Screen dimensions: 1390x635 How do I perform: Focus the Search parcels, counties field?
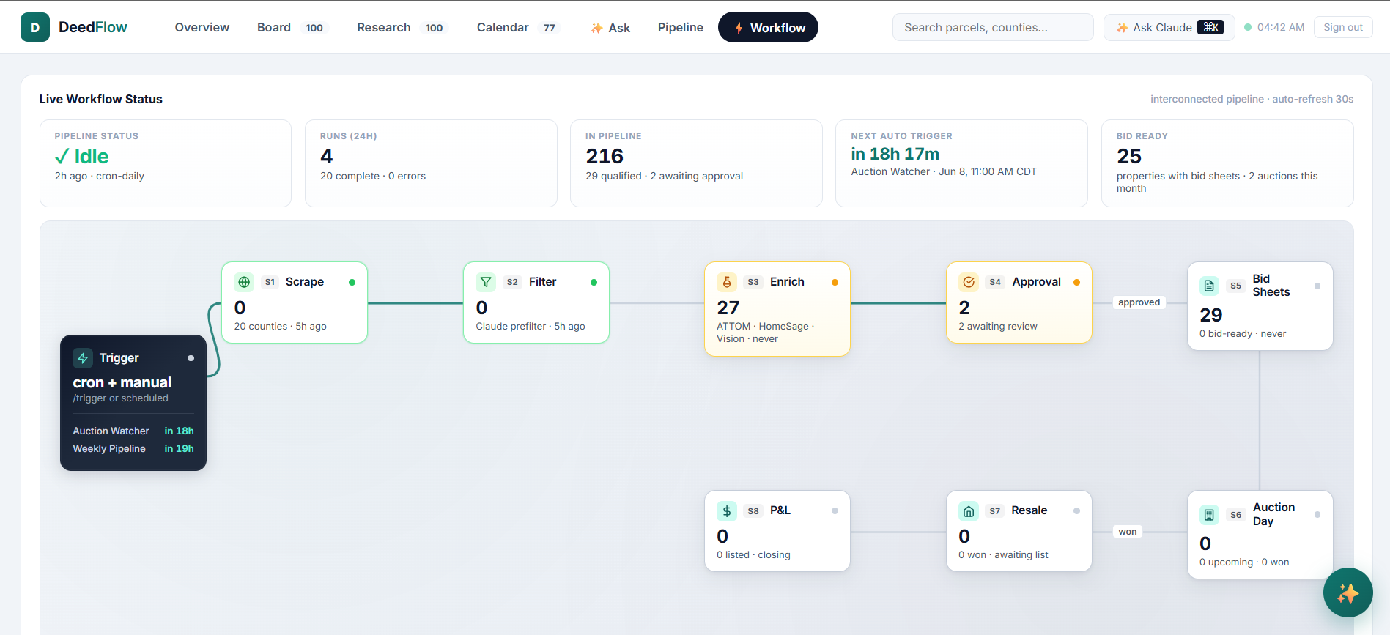[993, 27]
